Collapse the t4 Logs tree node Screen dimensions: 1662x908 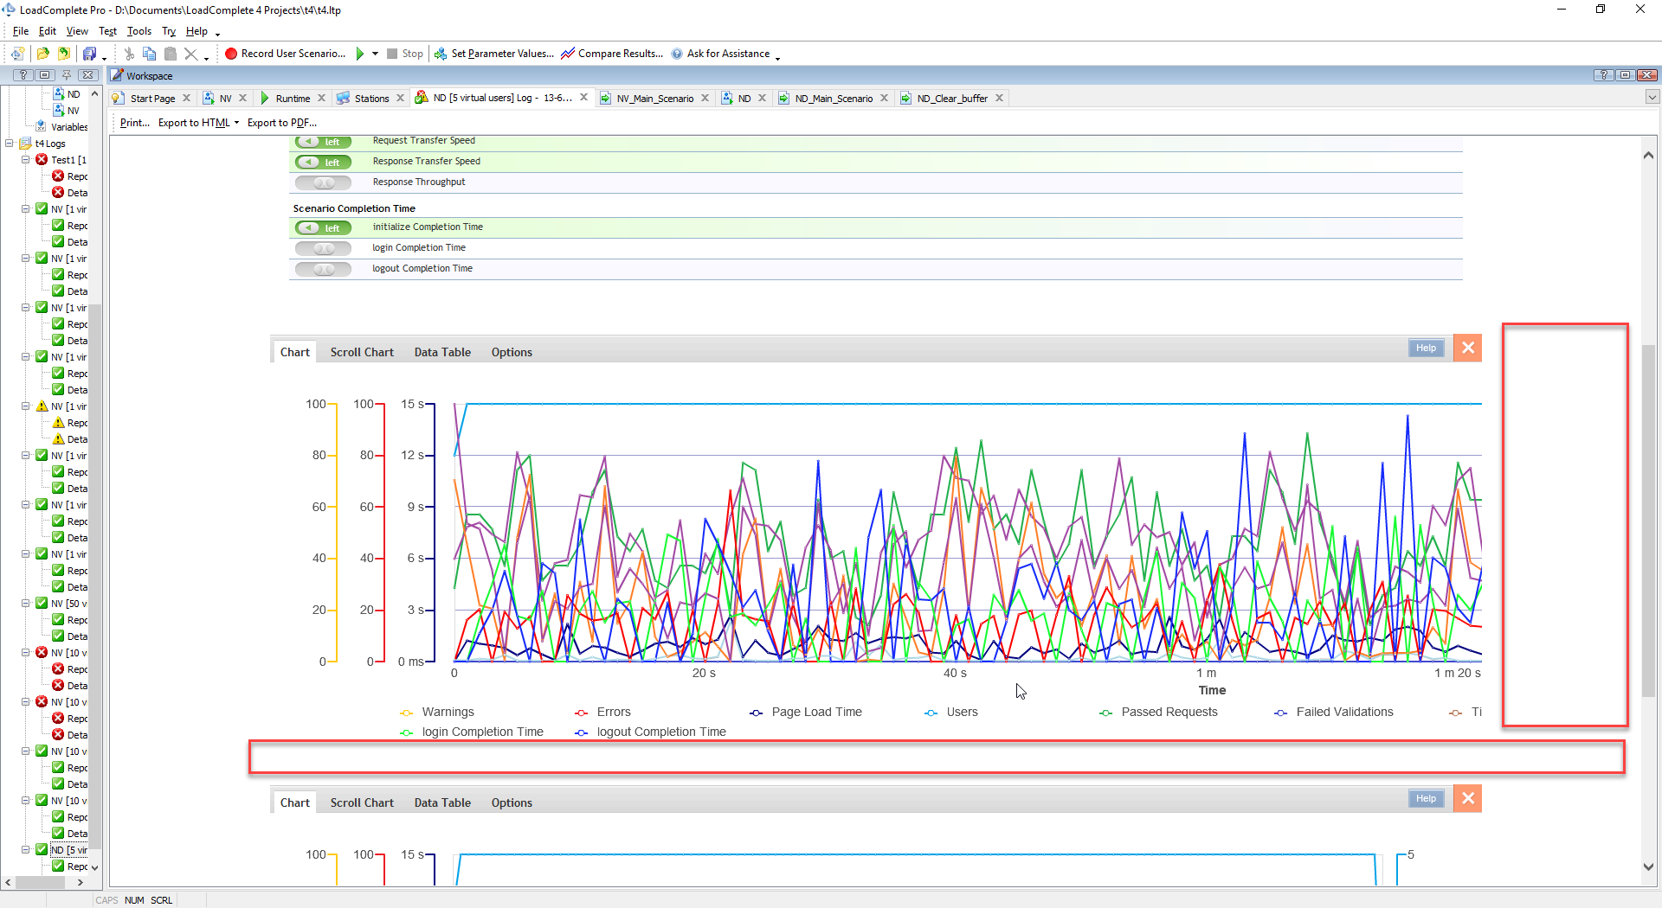point(10,144)
